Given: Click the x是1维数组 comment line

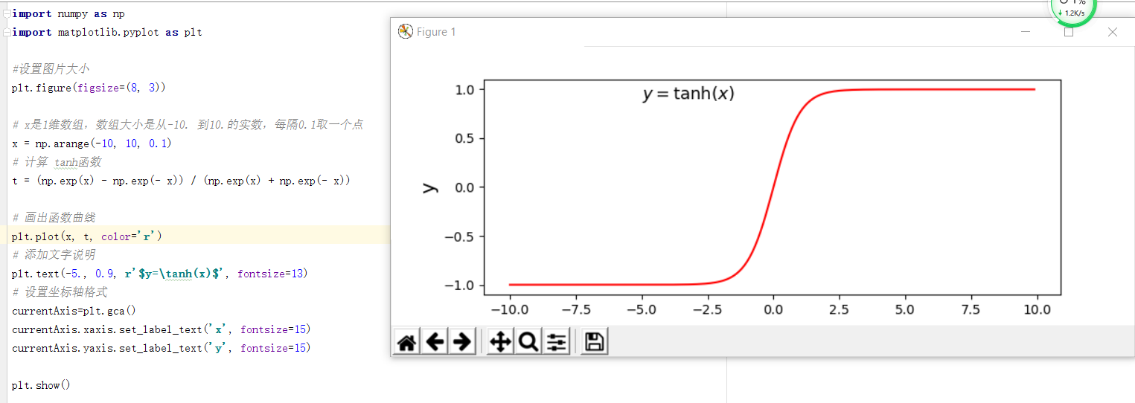Looking at the screenshot, I should 188,125.
